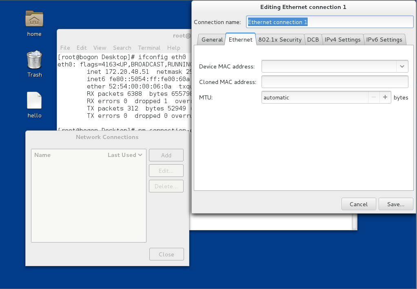Viewport: 417px width, 289px height.
Task: Click the Connection name input field
Action: tap(330, 22)
